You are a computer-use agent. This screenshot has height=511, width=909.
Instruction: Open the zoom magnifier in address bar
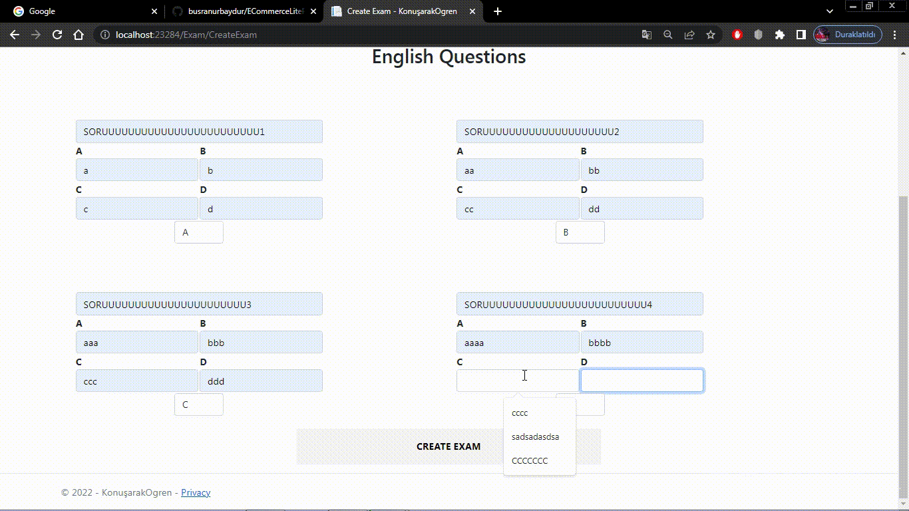(x=668, y=35)
